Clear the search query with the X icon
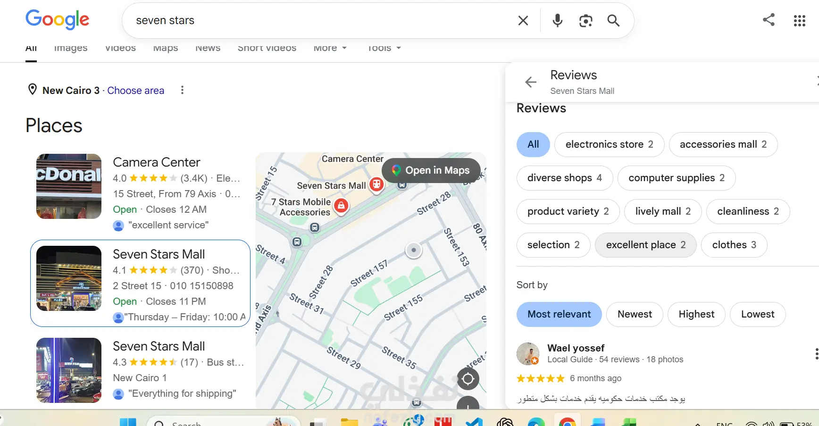Screen dimensions: 819x426 click(523, 20)
